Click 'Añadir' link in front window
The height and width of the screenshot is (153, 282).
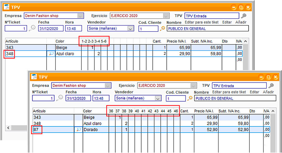[x=268, y=92]
